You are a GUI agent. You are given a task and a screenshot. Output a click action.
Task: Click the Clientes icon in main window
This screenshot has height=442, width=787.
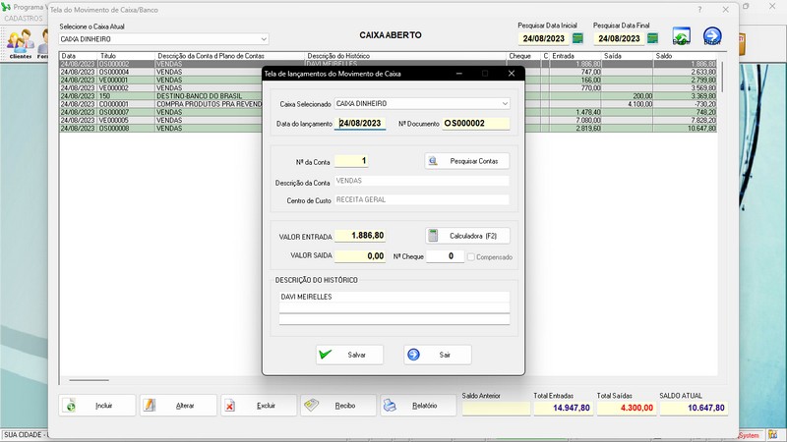coord(21,43)
